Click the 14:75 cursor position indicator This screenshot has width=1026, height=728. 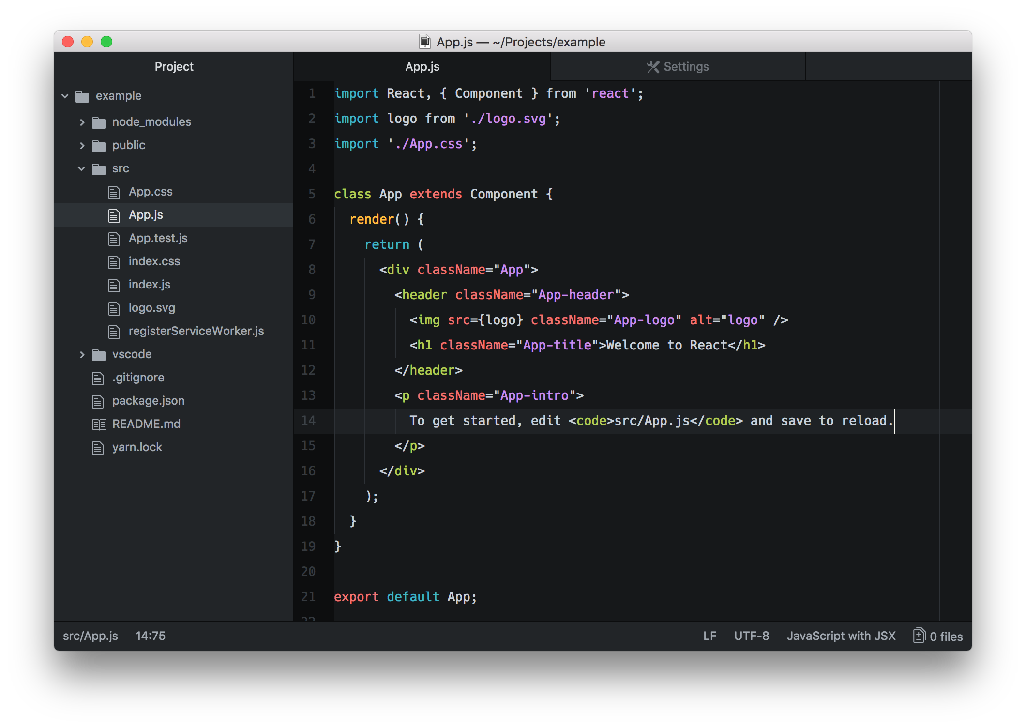tap(150, 636)
